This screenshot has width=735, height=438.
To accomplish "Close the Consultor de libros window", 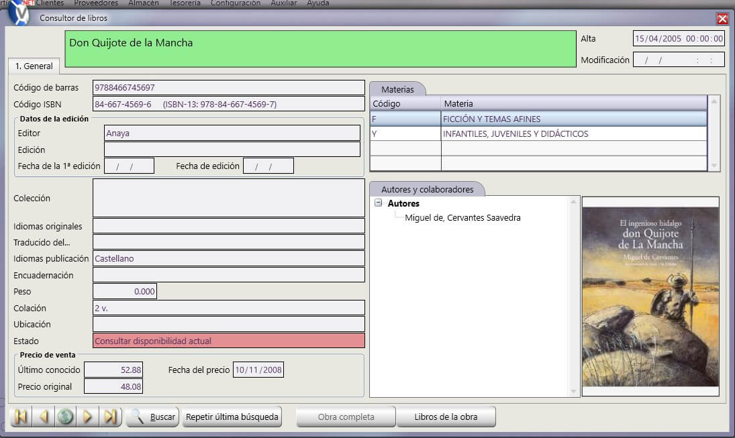I will pyautogui.click(x=722, y=19).
